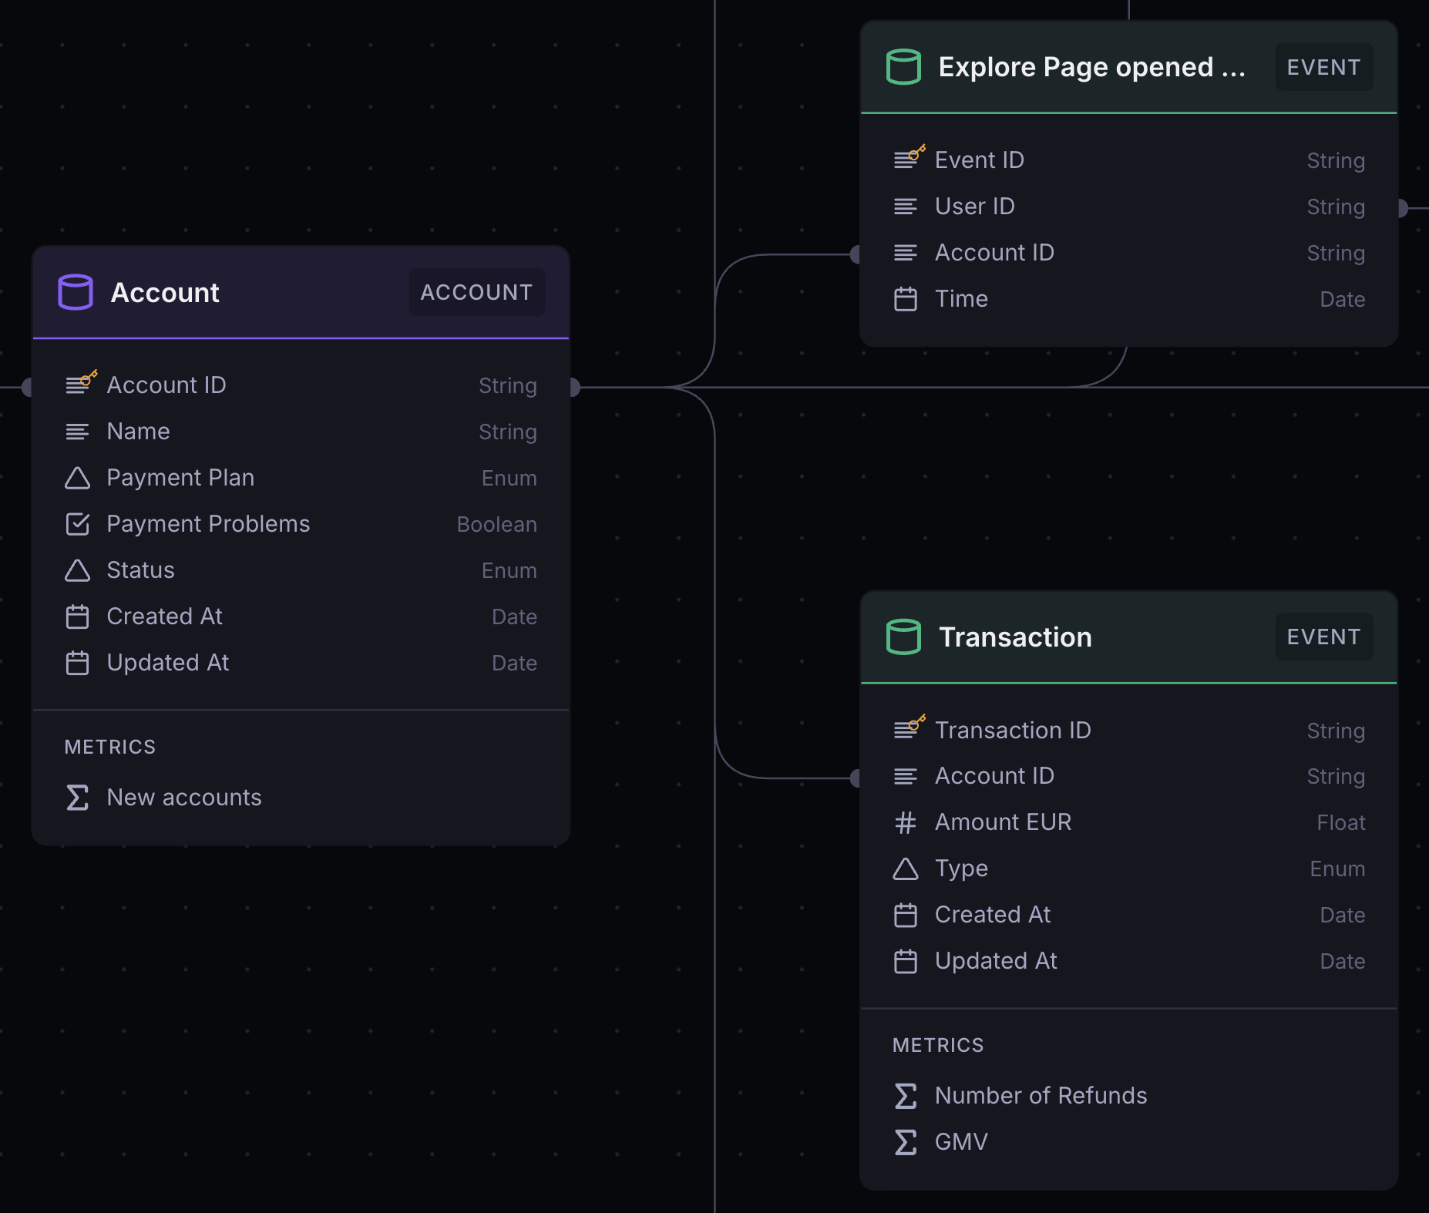Click the triangle enum icon beside Payment Plan
Screen dimensions: 1429x1213
77,478
